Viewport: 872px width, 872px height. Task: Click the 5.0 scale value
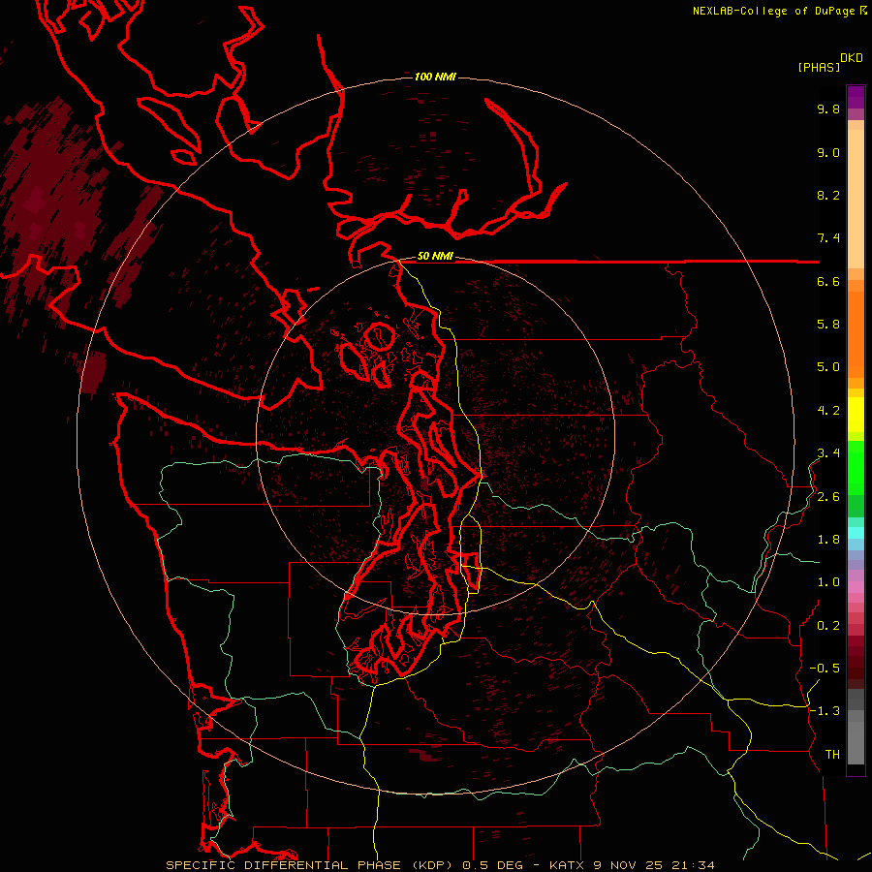(828, 367)
